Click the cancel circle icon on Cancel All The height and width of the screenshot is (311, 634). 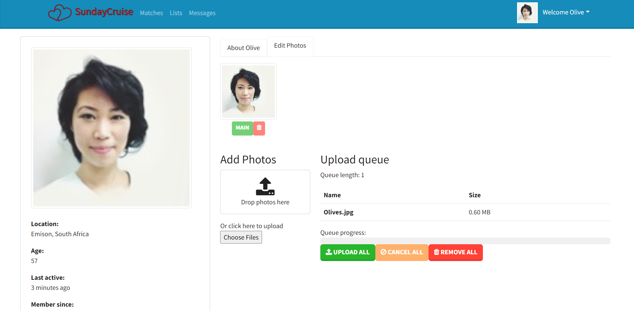pos(384,252)
